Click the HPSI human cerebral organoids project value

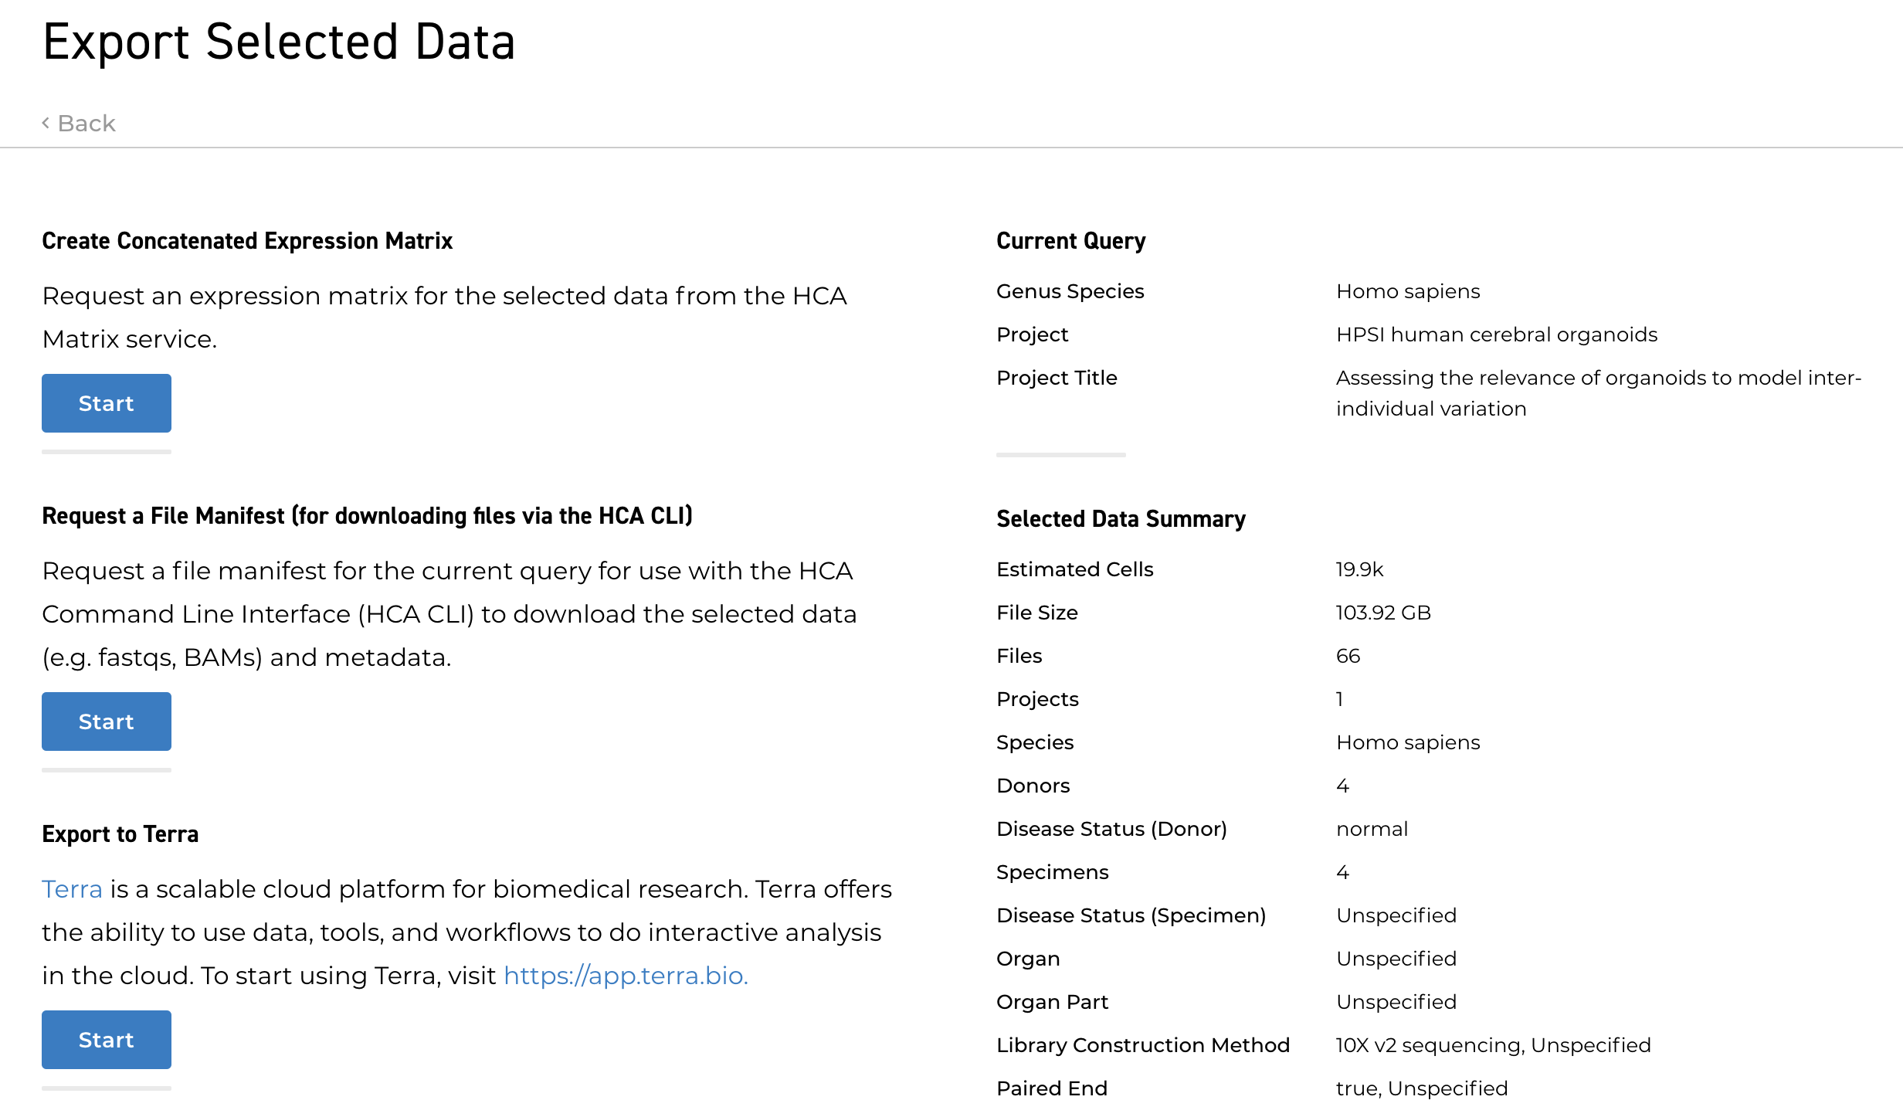coord(1496,334)
